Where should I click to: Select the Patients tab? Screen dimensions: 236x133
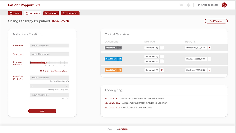[32, 13]
